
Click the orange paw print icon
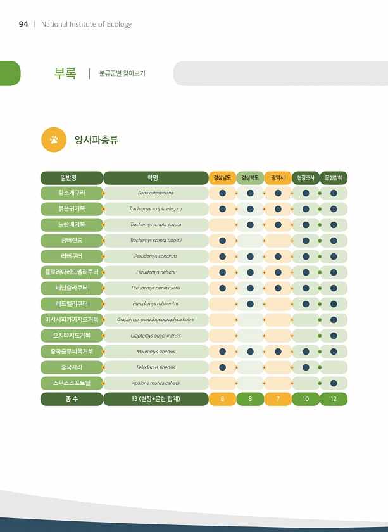(x=54, y=139)
